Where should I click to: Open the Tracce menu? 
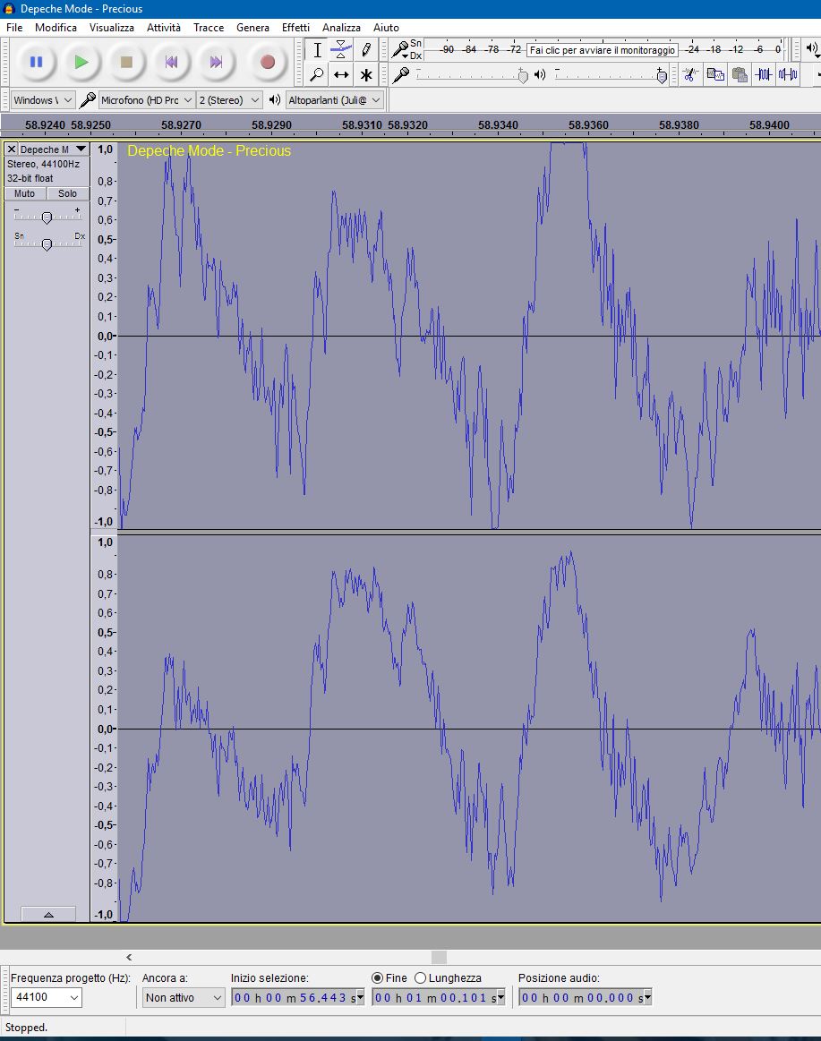pos(209,27)
